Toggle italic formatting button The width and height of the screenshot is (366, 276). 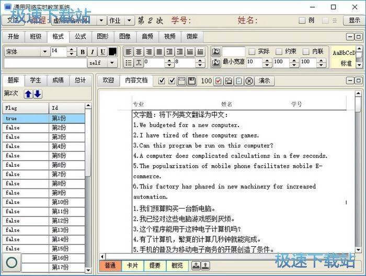[x=93, y=52]
